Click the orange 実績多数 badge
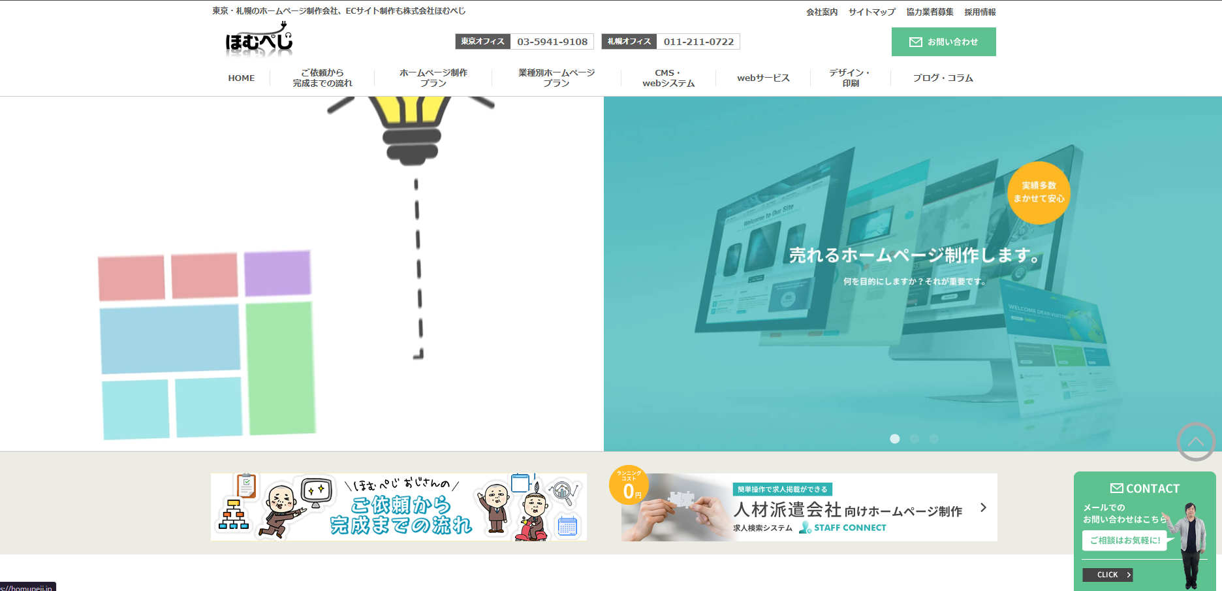The image size is (1222, 591). pos(1038,193)
